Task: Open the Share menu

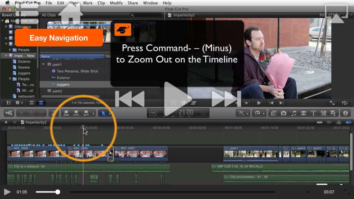Action: 133,3
